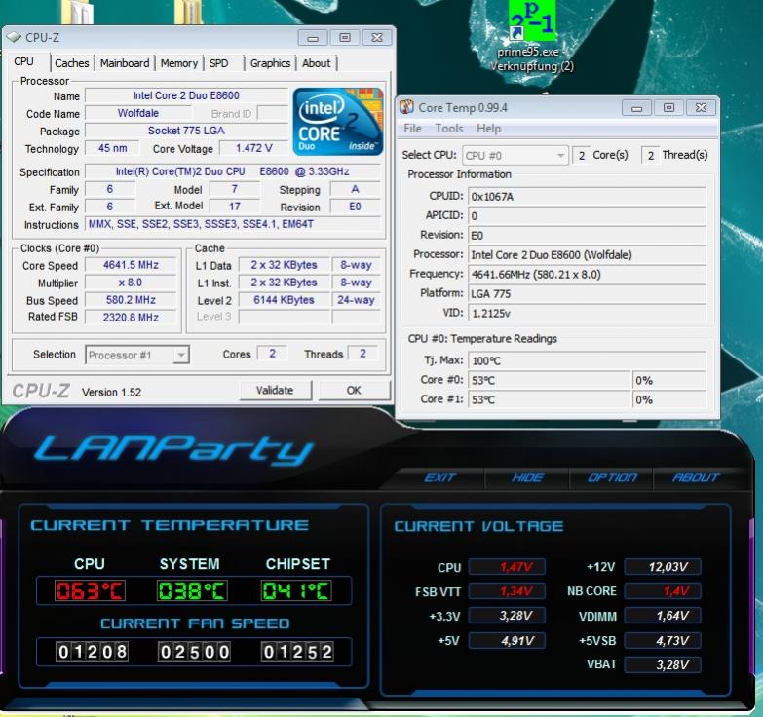Open the Tools menu in Core Temp
Viewport: 763px width, 717px height.
pos(448,129)
